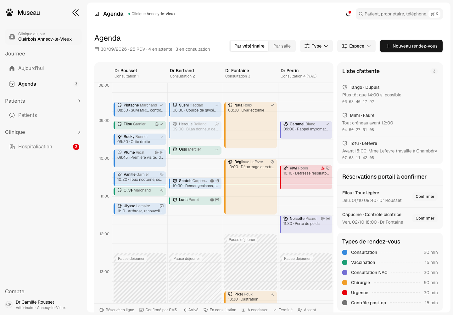Click the header calendar icon beside Agenda
Screen dimensions: 453x315
[x=97, y=14]
